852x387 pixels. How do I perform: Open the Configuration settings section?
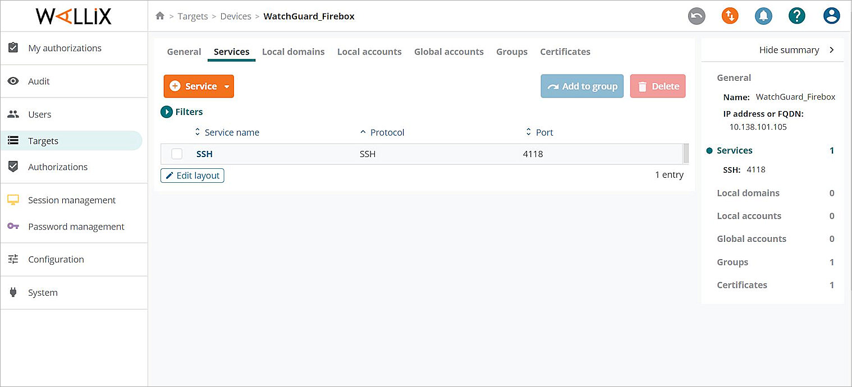point(56,259)
